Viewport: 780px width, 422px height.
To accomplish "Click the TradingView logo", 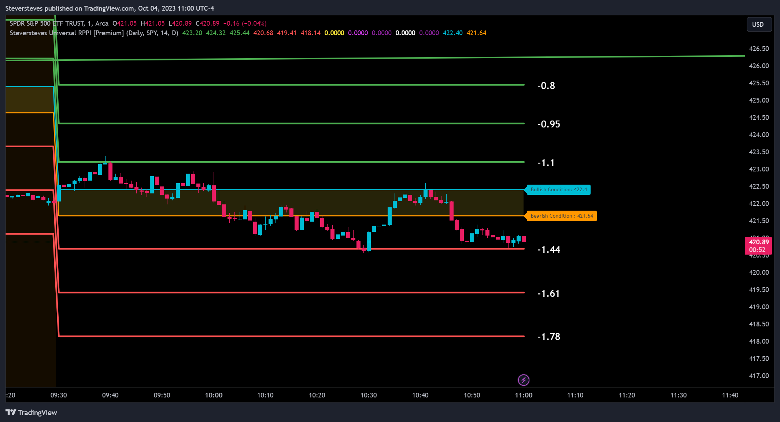I will [32, 412].
